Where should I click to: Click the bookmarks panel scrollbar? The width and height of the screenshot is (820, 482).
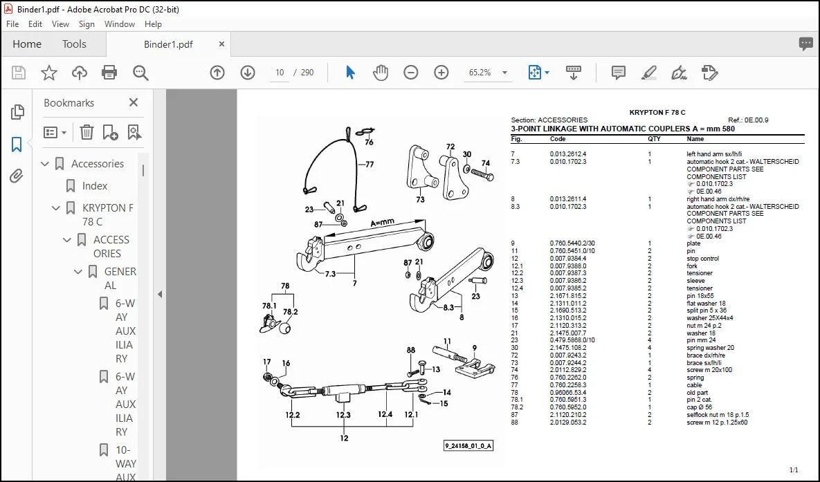click(x=143, y=170)
